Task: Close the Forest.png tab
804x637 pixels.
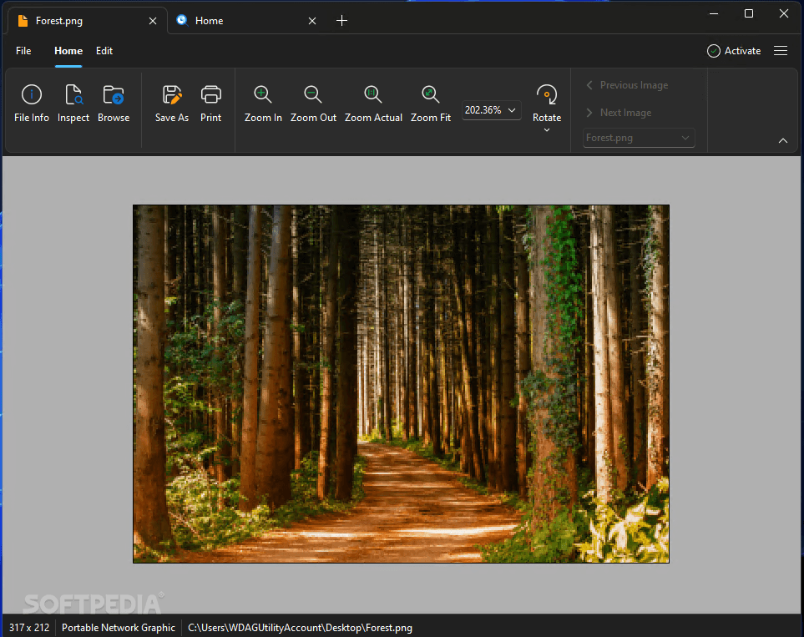Action: 153,21
